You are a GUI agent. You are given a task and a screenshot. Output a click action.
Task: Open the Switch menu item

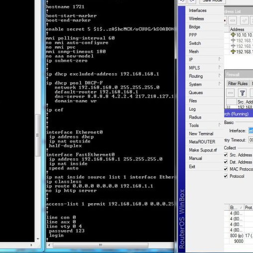coord(195,43)
